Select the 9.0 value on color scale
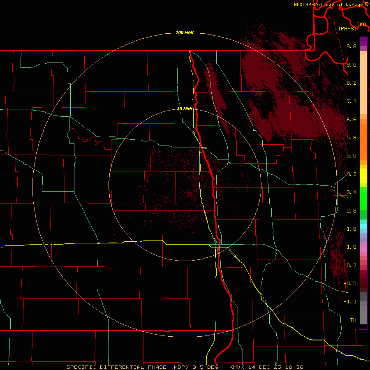 click(351, 65)
